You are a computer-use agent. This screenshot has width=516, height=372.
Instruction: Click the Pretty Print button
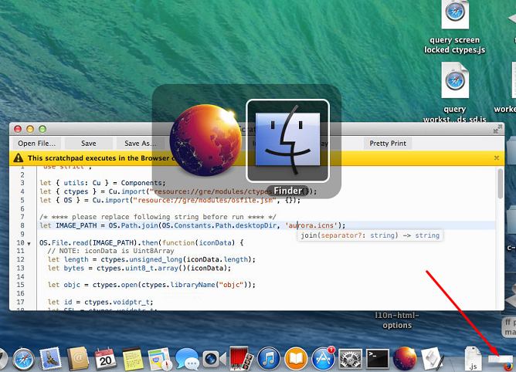pos(388,144)
